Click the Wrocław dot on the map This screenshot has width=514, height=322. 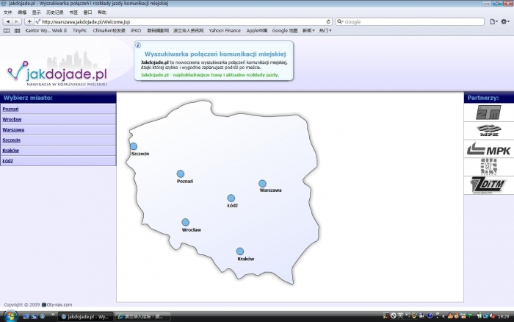pos(185,222)
